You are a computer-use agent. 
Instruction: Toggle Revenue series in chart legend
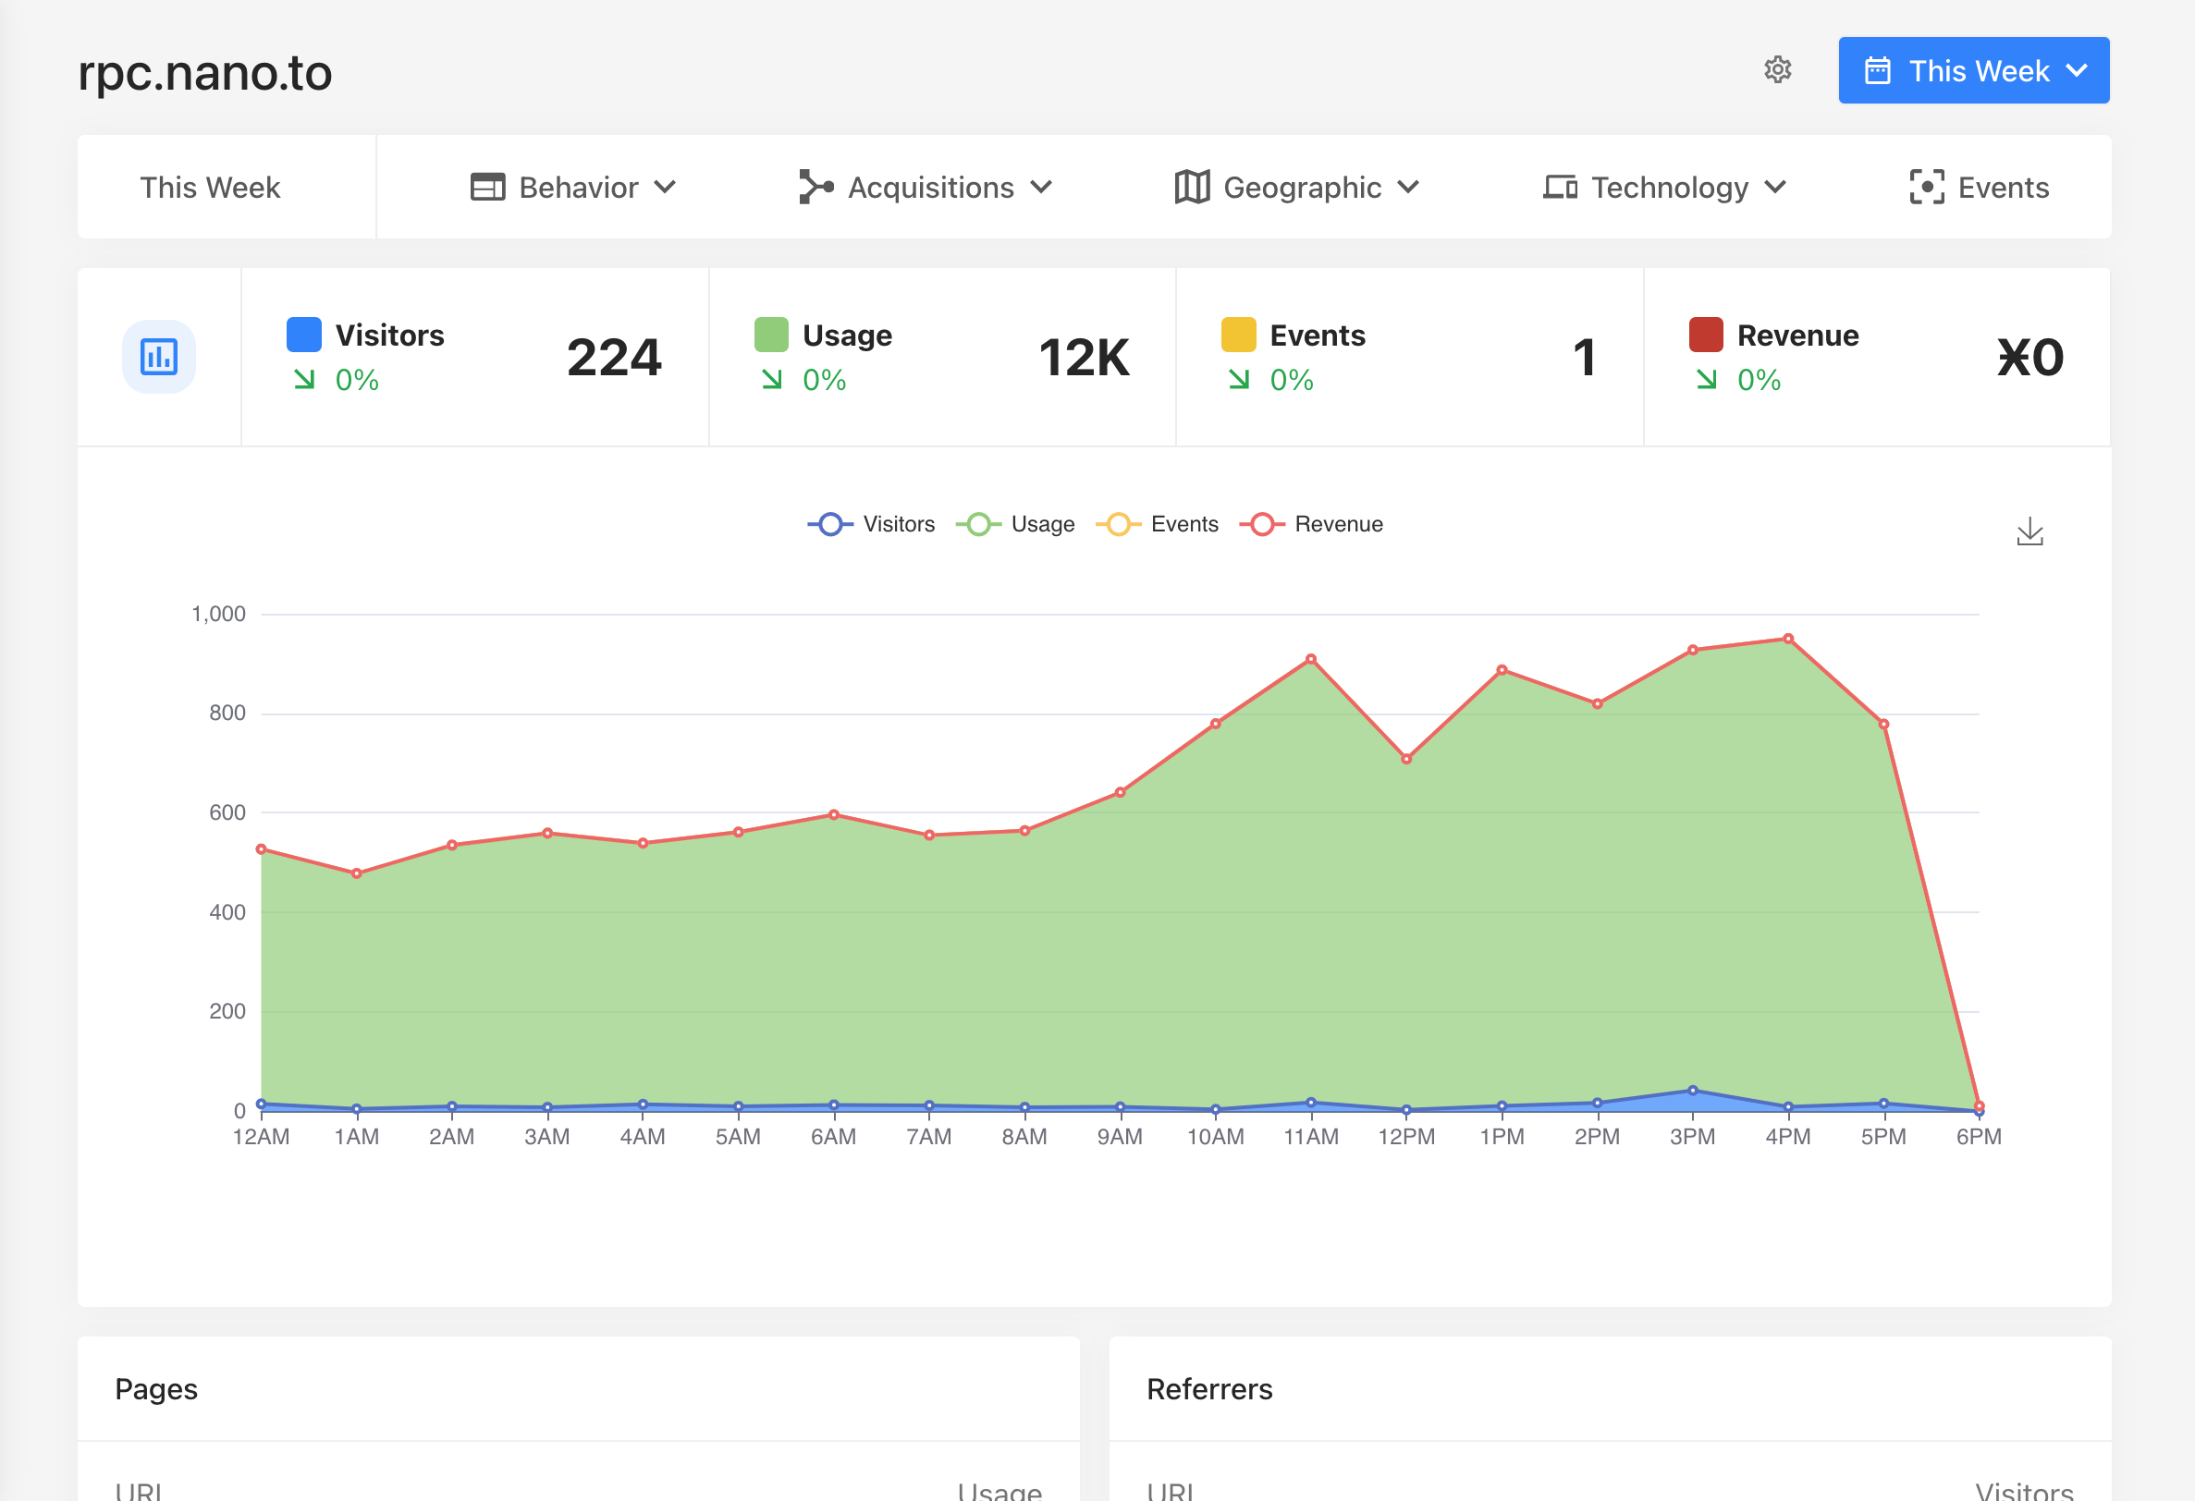tap(1311, 524)
